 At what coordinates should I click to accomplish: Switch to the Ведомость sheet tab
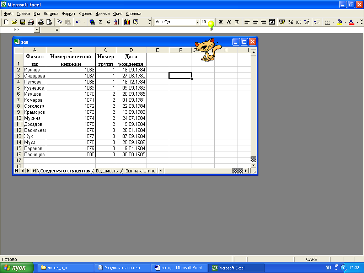[x=107, y=171]
